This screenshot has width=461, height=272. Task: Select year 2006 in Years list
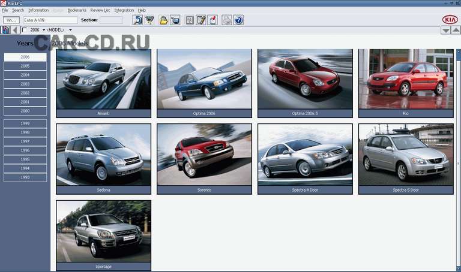(25, 57)
